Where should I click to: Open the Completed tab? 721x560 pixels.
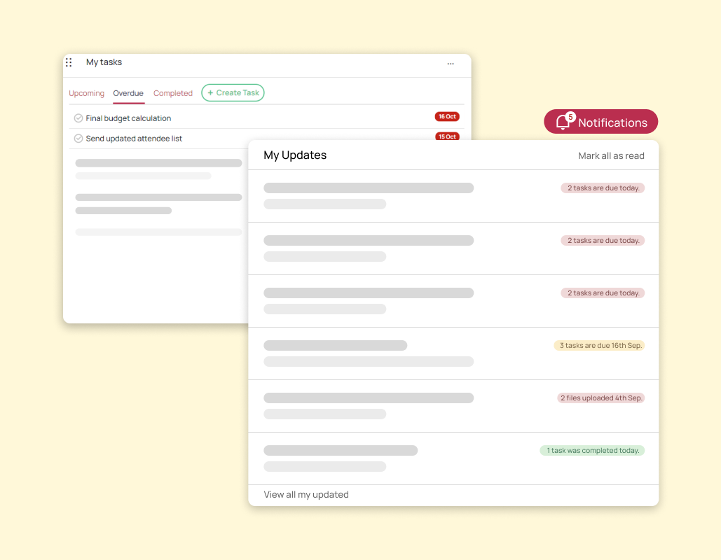(x=172, y=93)
